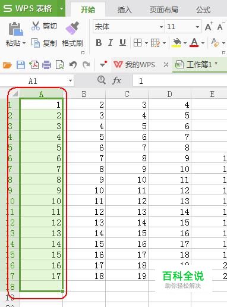Close the 我的WPS tab
227x307 pixels.
tap(166, 65)
